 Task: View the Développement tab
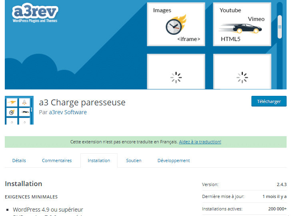pyautogui.click(x=173, y=161)
